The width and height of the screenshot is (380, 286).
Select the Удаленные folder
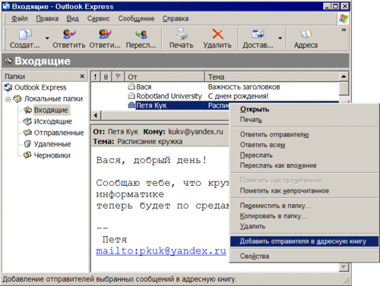point(52,144)
